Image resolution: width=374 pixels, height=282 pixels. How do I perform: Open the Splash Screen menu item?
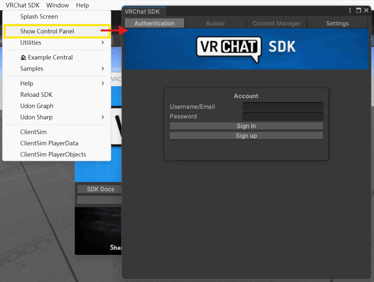coord(39,16)
